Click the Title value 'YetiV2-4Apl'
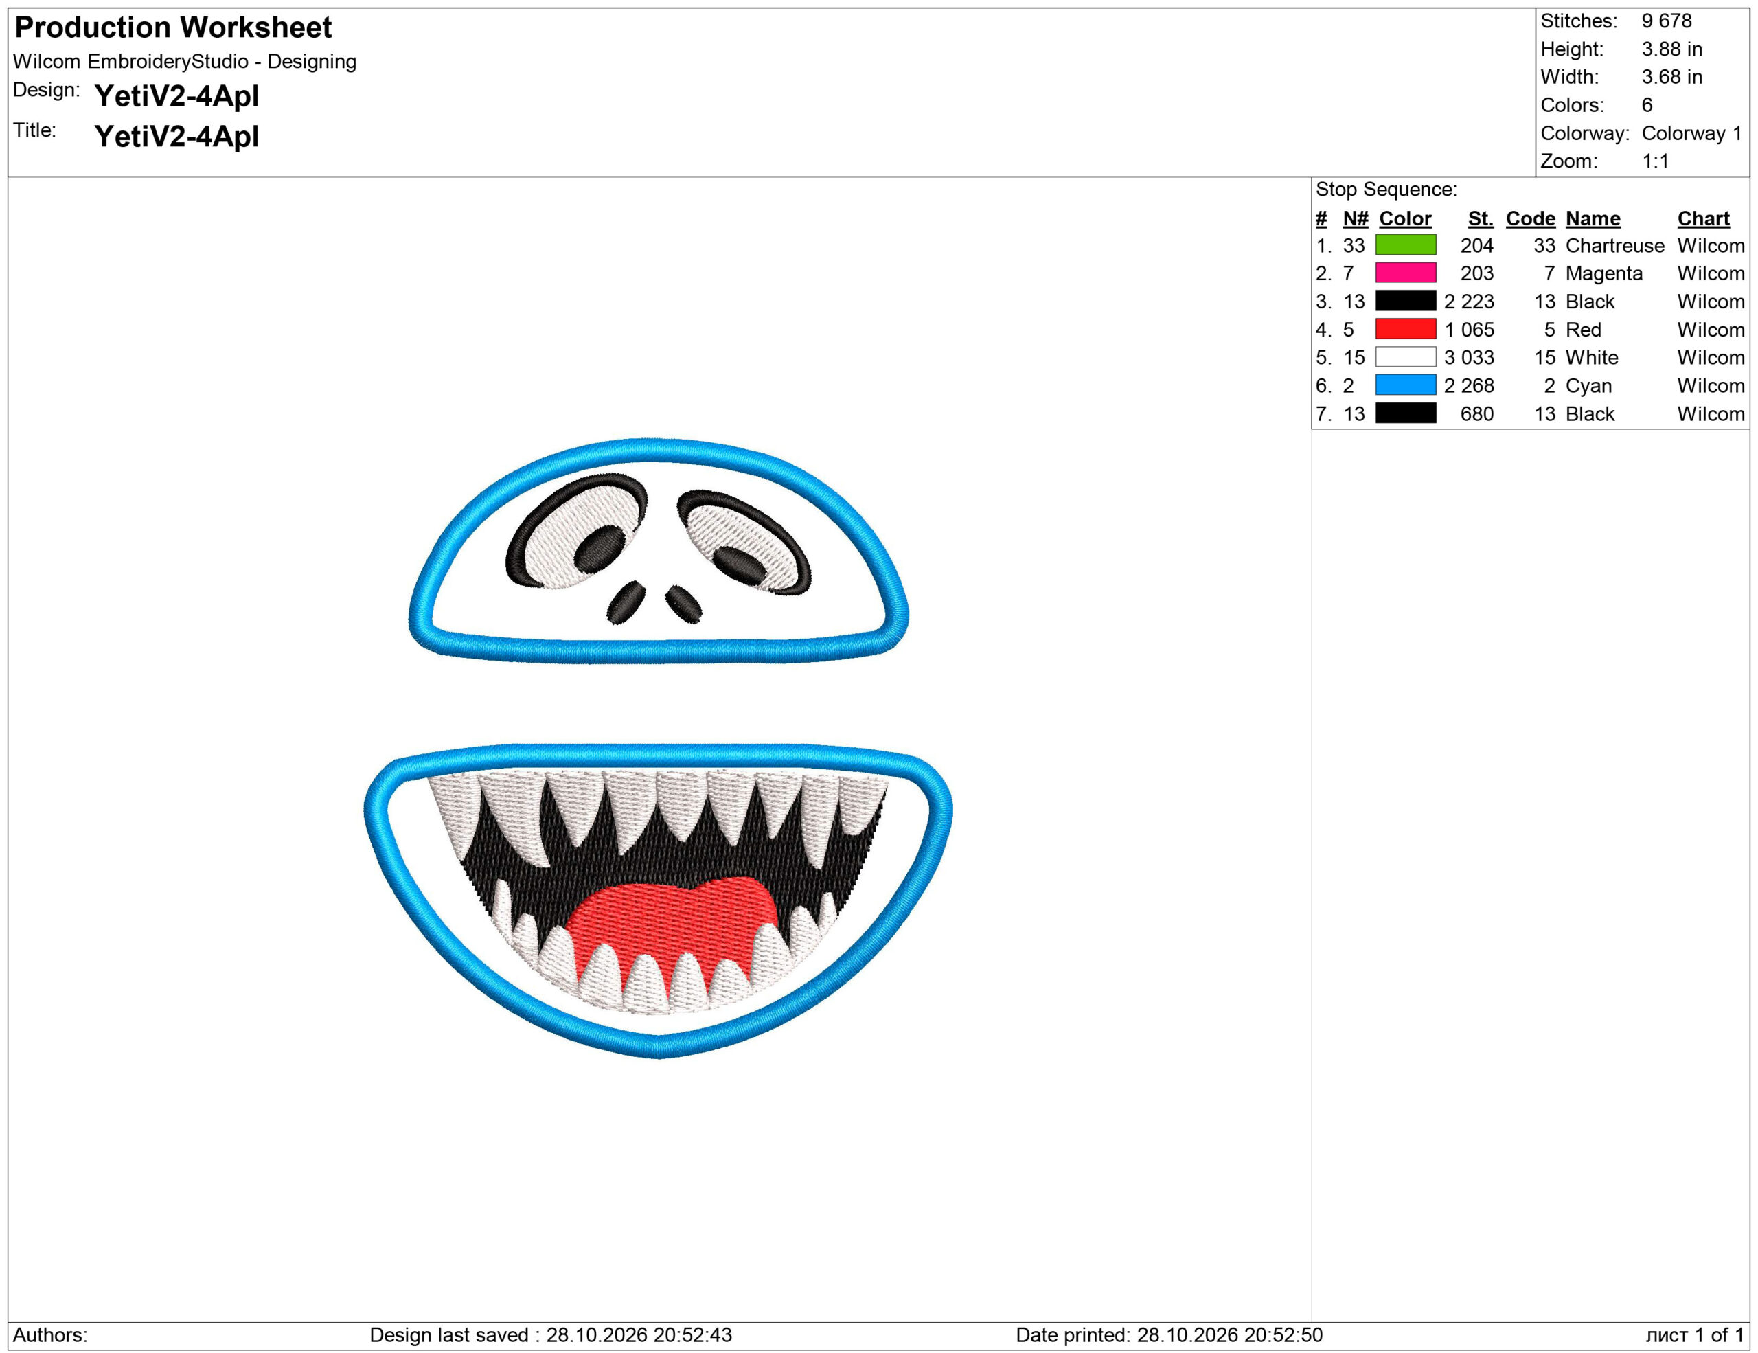The width and height of the screenshot is (1758, 1353). point(176,136)
